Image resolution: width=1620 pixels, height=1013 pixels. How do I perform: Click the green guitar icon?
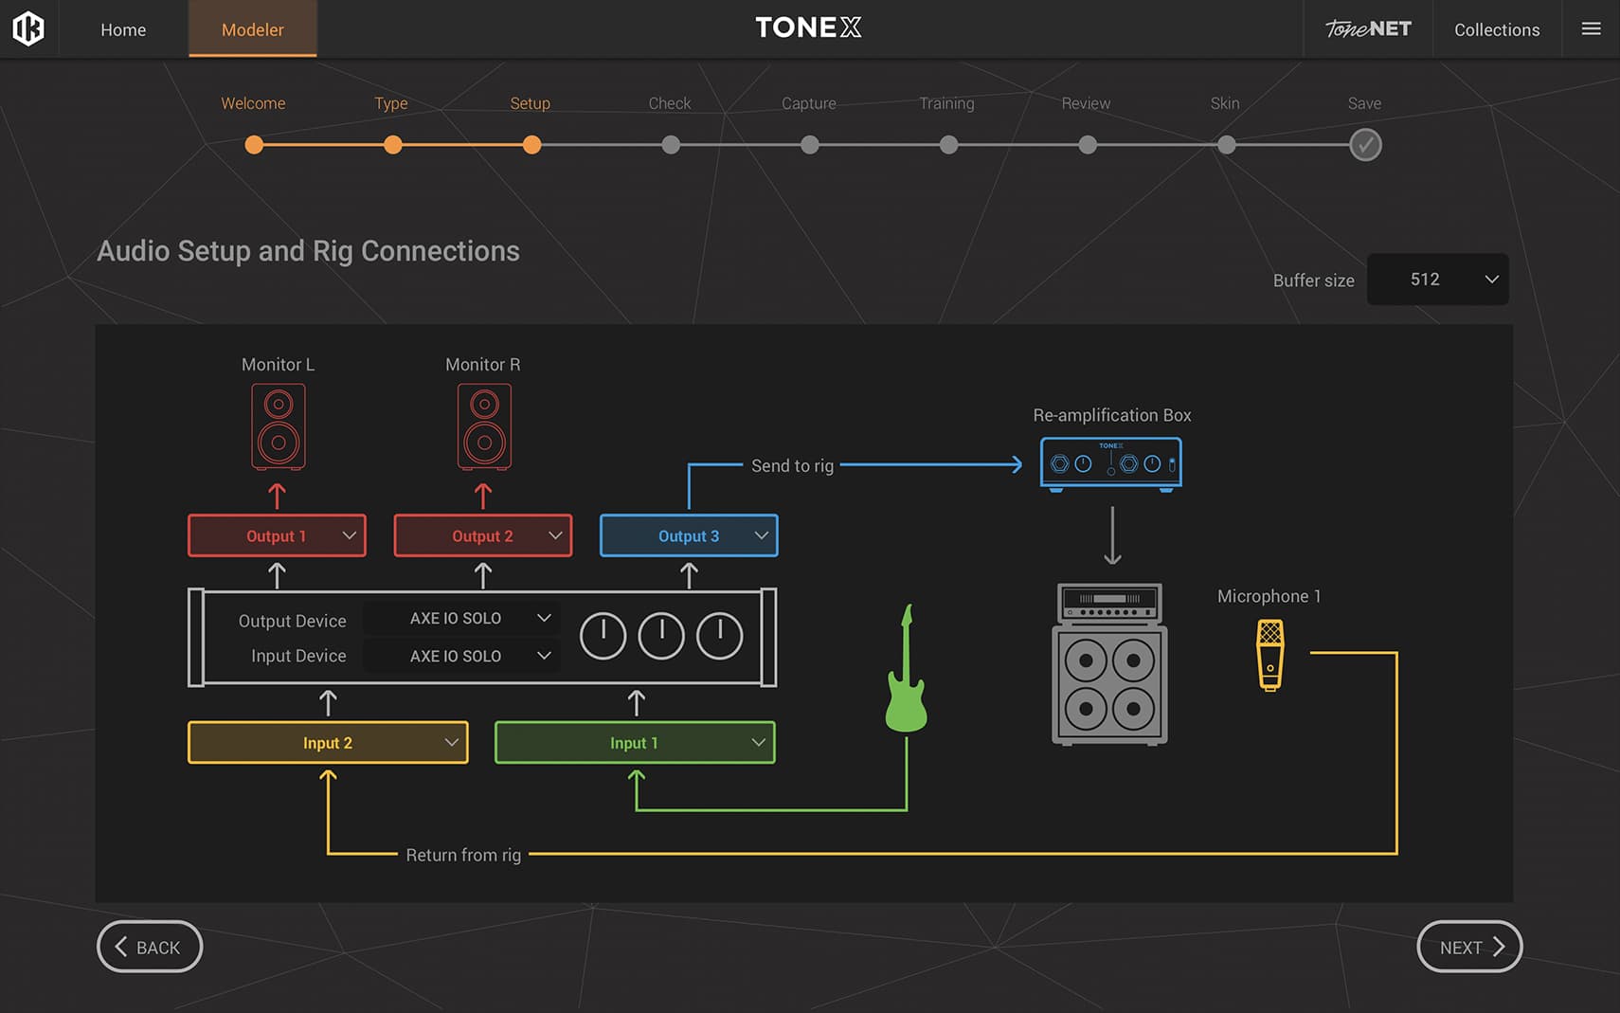tap(906, 672)
